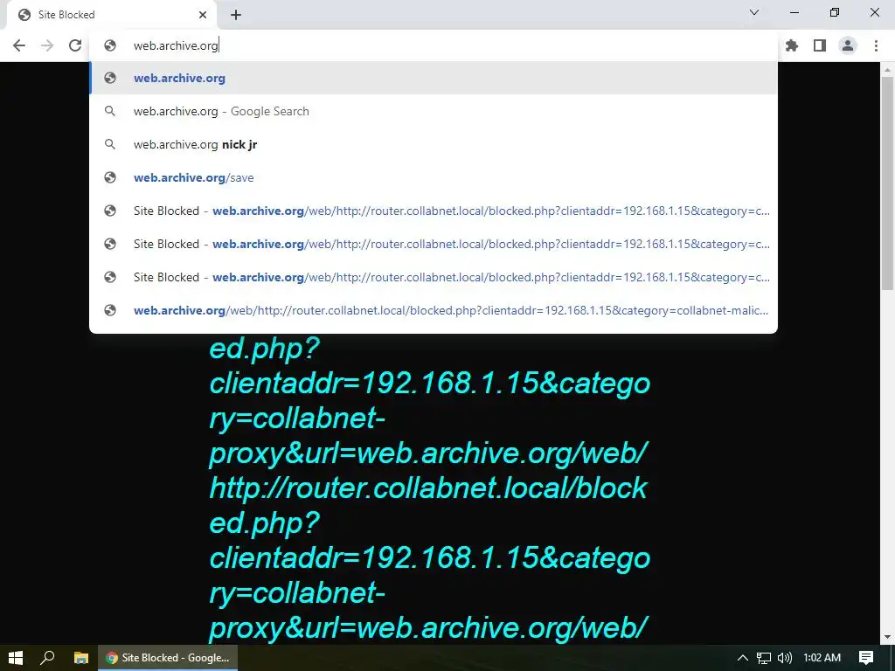
Task: Go back using the browser back arrow
Action: (x=19, y=45)
